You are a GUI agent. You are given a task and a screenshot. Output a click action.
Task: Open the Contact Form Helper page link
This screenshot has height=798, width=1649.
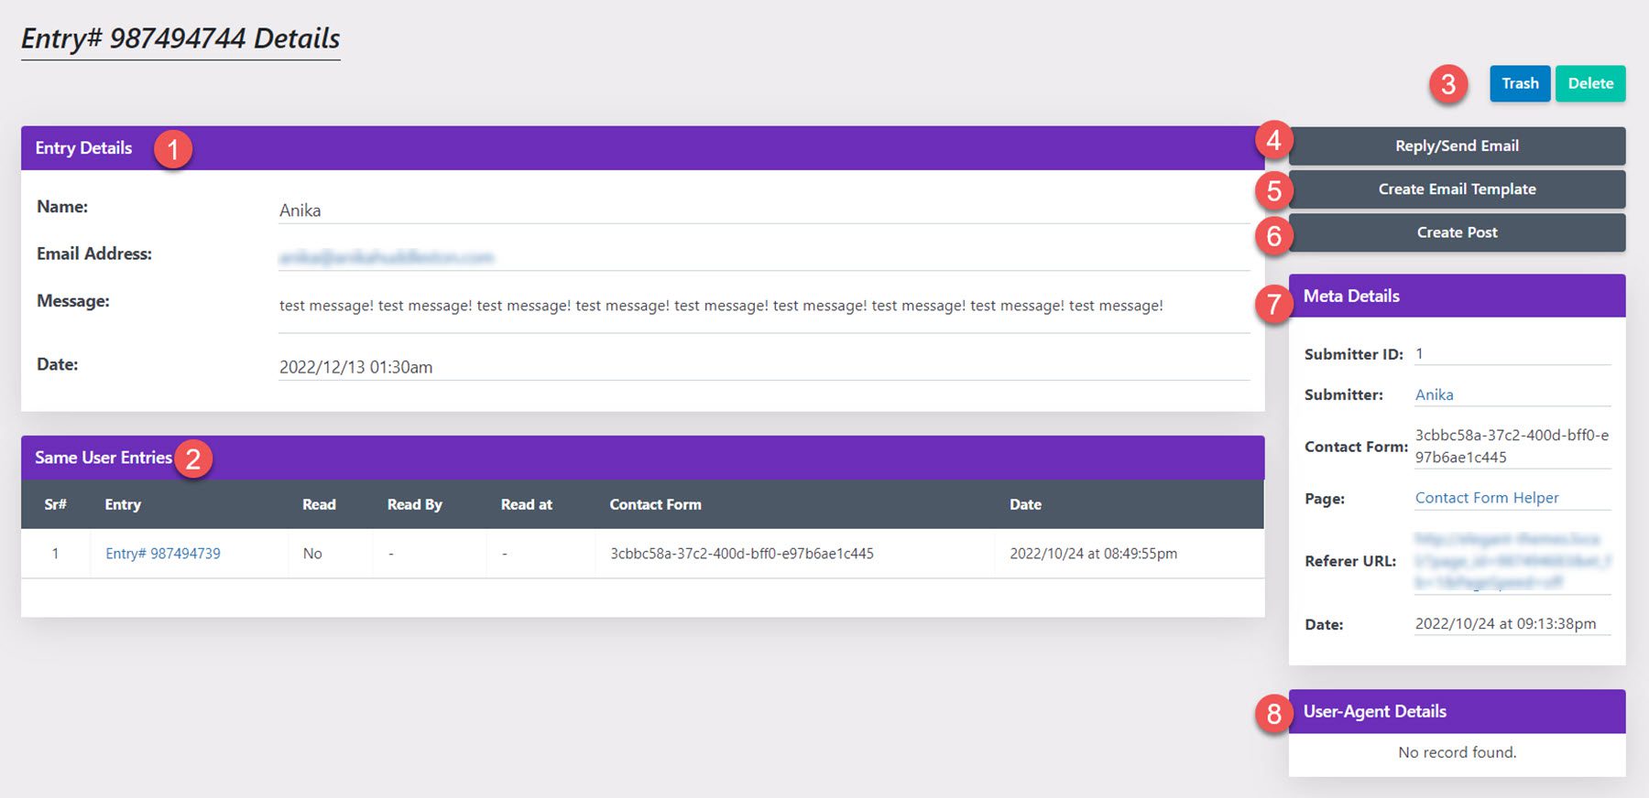pyautogui.click(x=1487, y=498)
